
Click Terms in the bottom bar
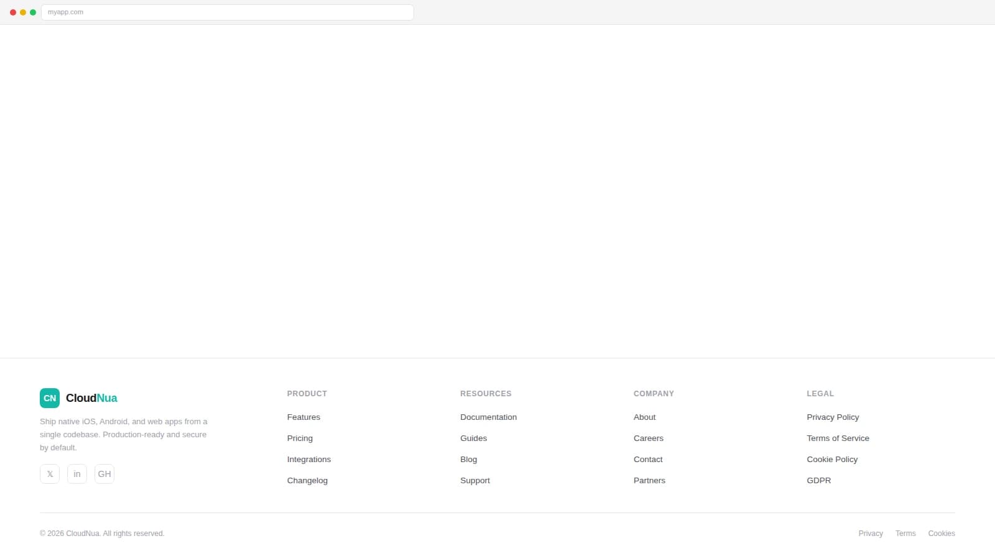click(x=905, y=534)
